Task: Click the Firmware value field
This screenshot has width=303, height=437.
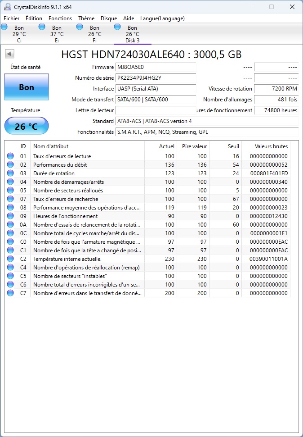Action: click(156, 67)
